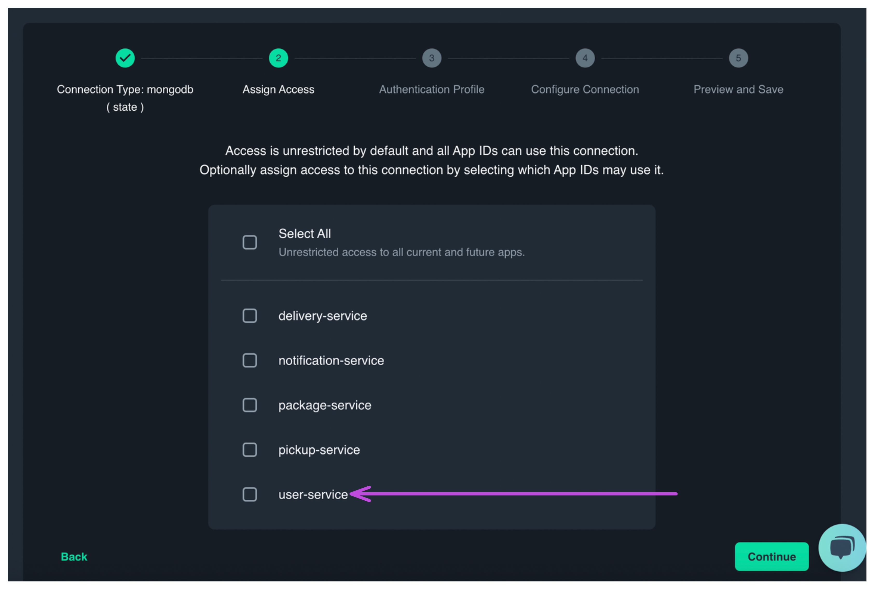The width and height of the screenshot is (874, 589).
Task: Toggle the pickup-service checkbox
Action: tap(250, 450)
